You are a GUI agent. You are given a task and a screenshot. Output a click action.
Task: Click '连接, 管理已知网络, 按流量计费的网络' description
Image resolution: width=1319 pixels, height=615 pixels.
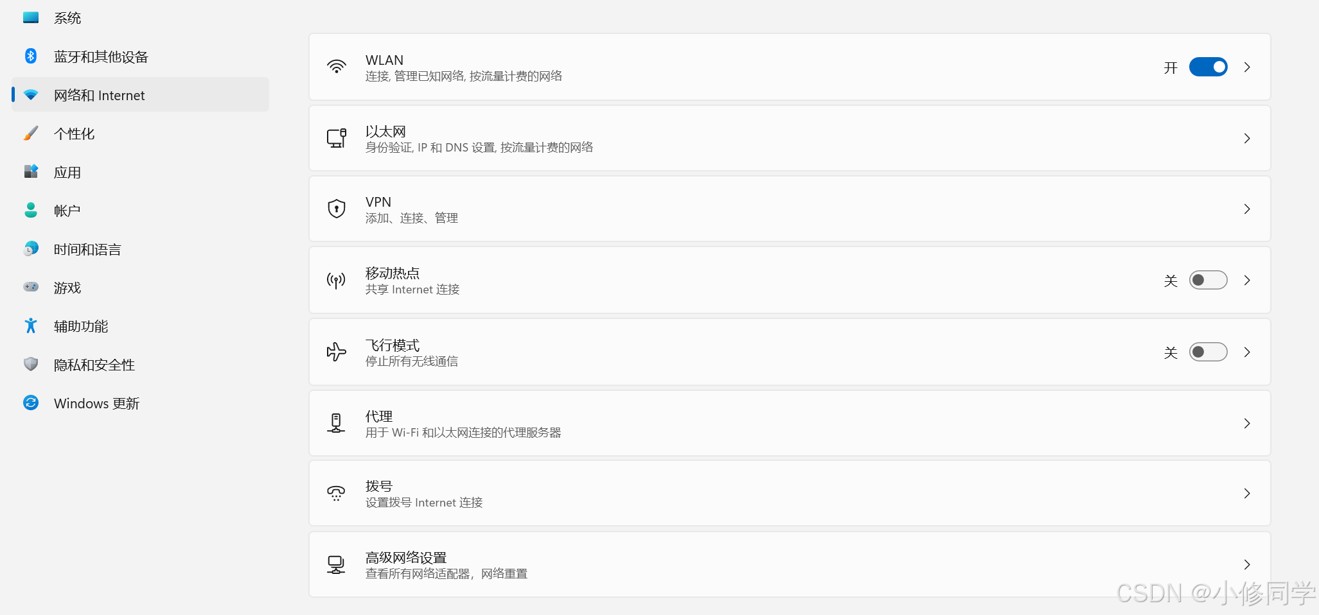pyautogui.click(x=464, y=76)
